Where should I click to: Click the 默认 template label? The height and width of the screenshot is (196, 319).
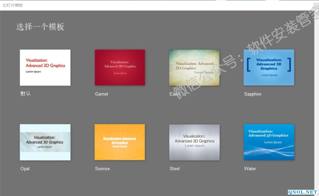26,94
